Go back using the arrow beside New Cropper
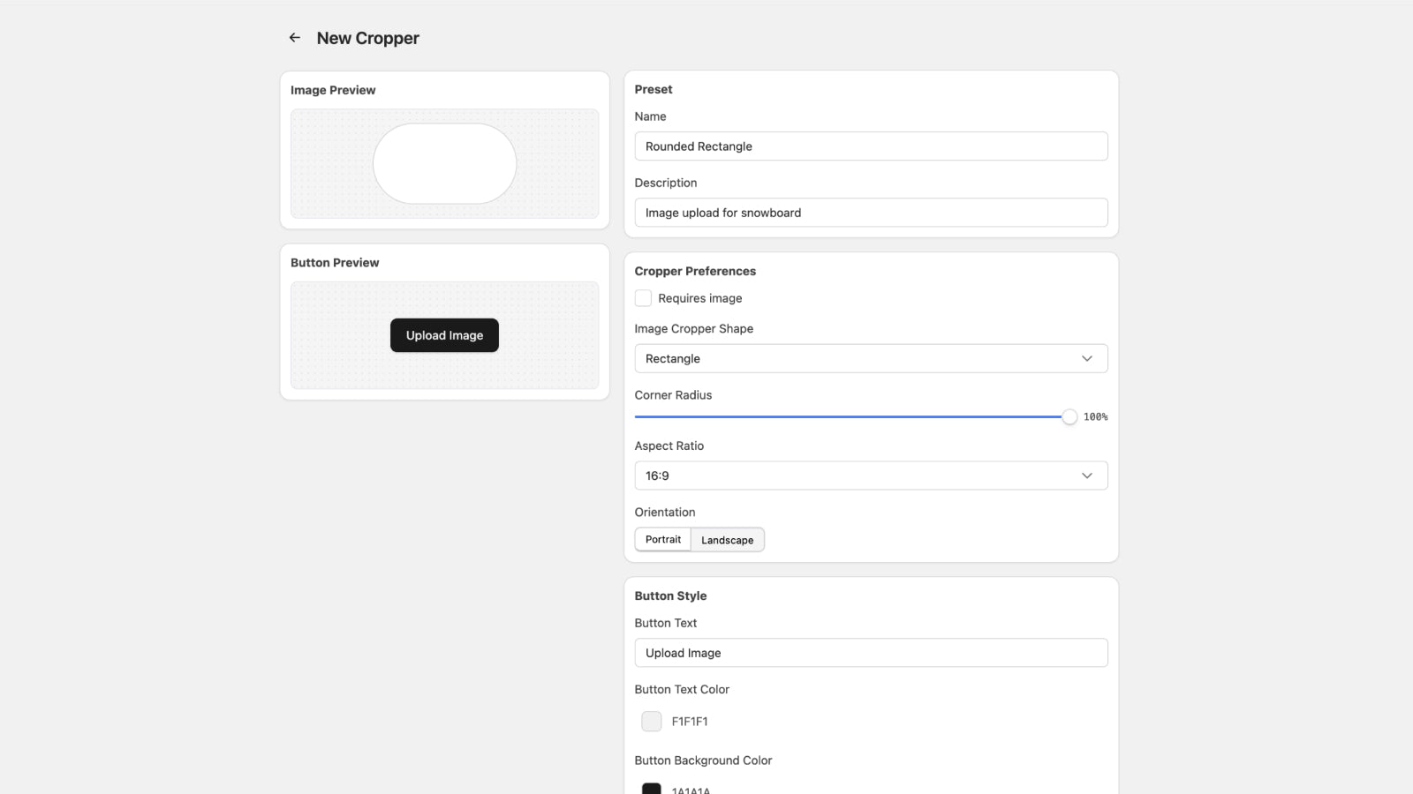Screen dimensions: 1413x794 (295, 38)
